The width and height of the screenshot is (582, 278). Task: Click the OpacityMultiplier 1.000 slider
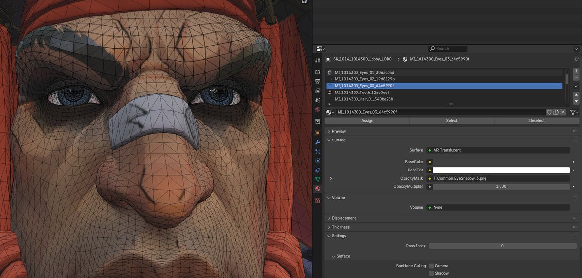click(x=501, y=186)
